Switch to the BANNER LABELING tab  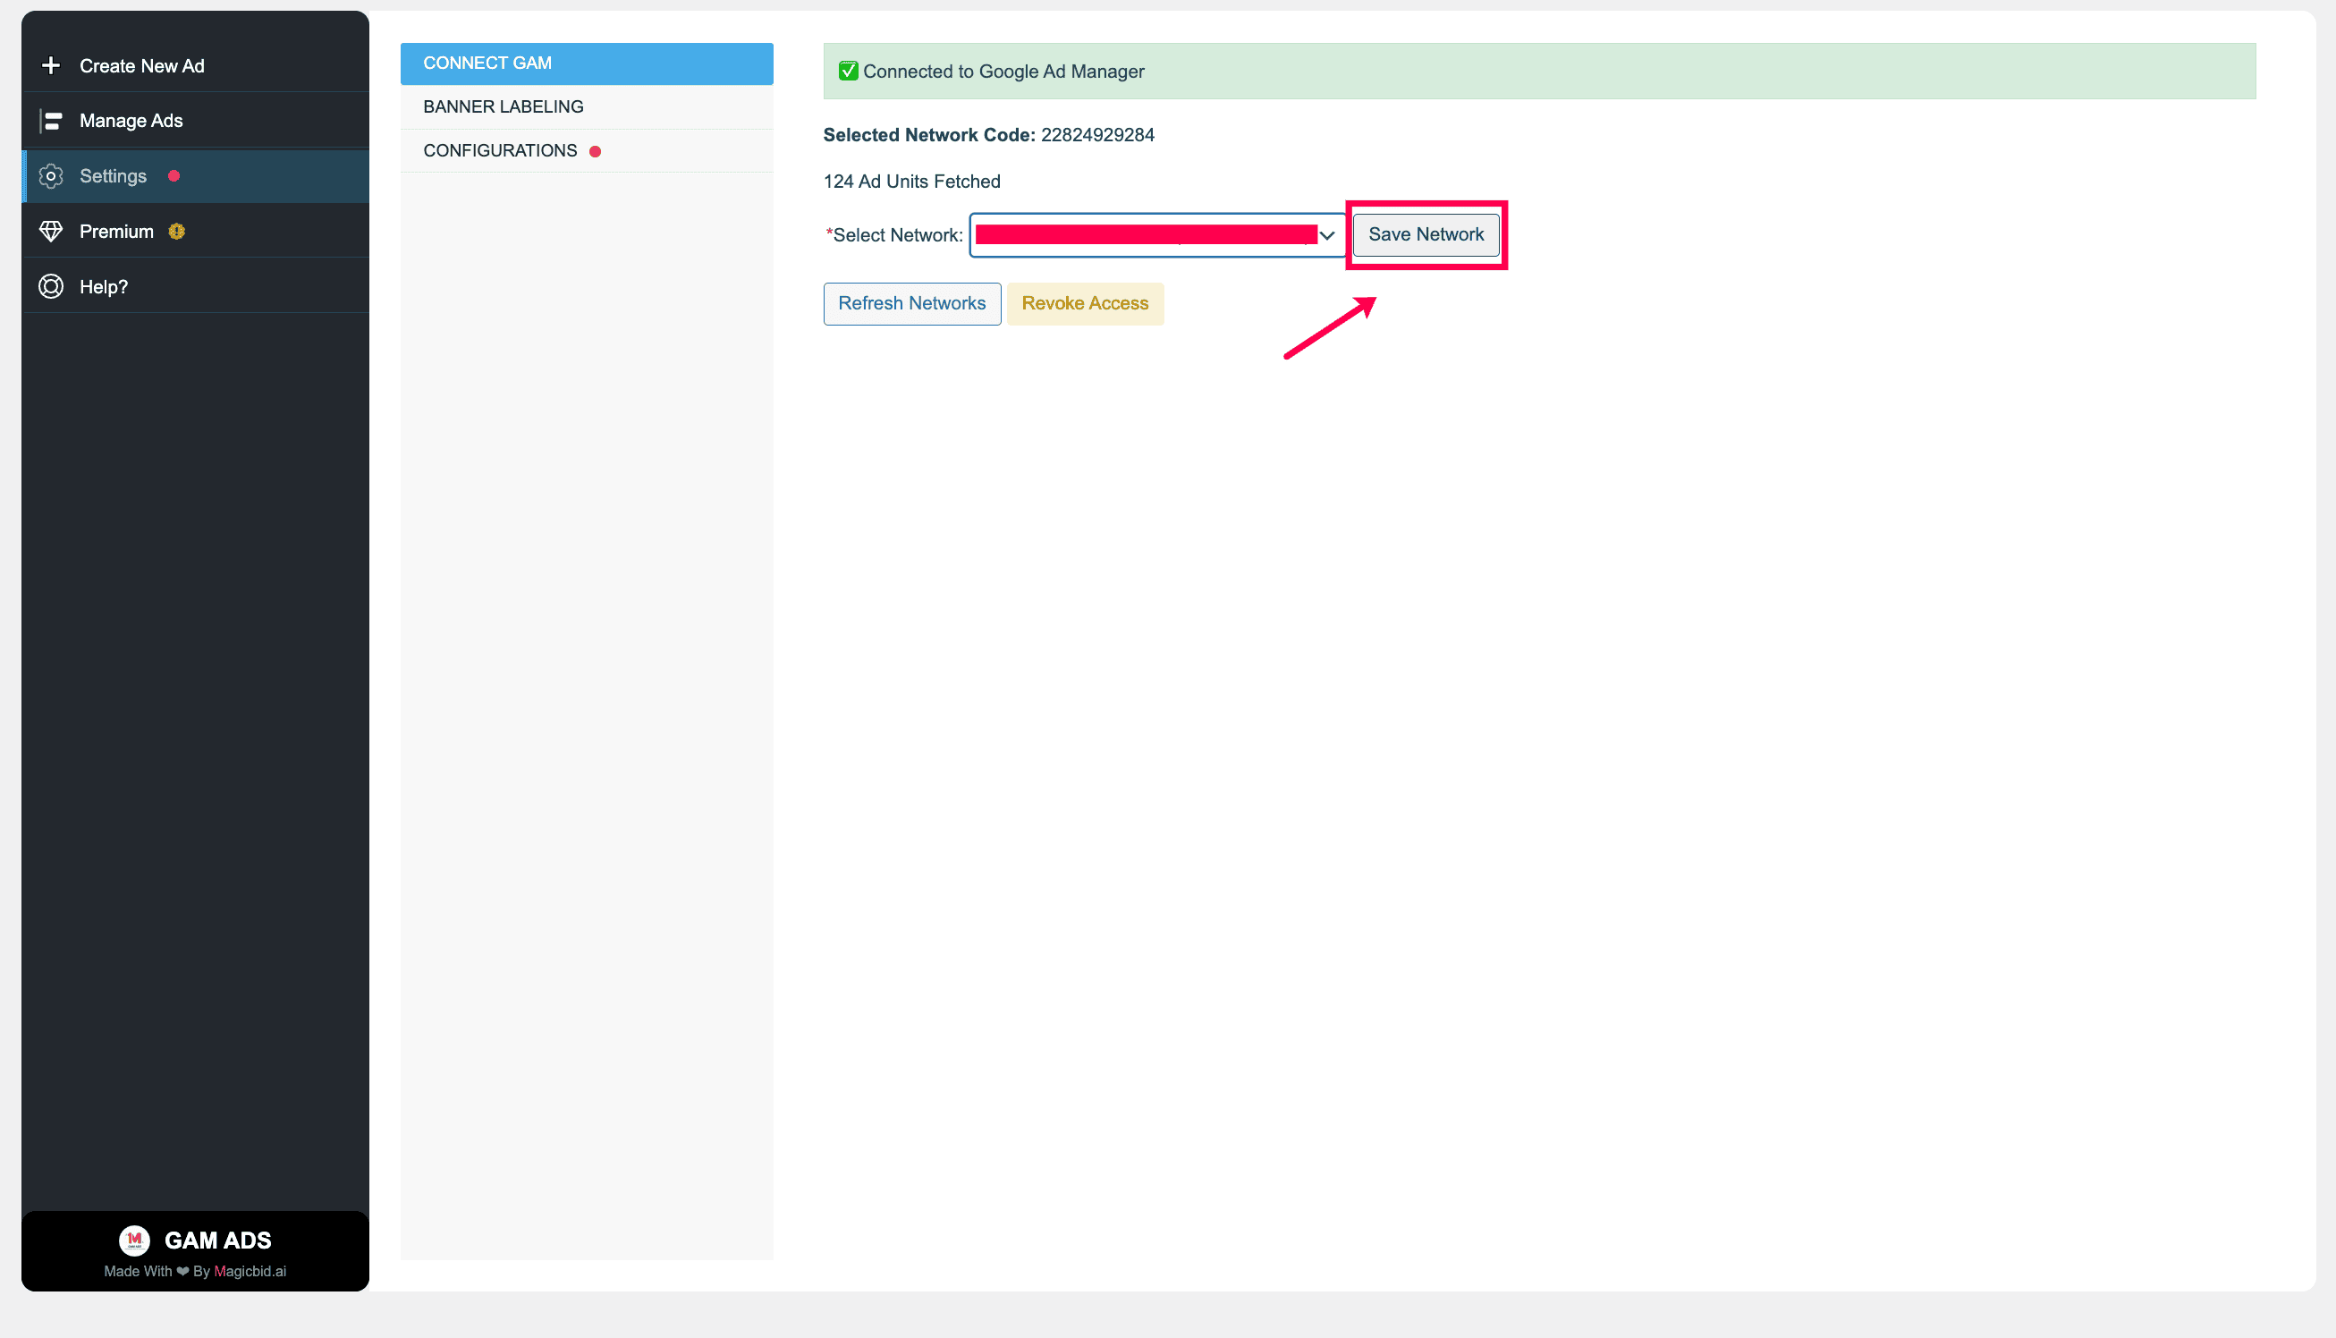tap(587, 106)
